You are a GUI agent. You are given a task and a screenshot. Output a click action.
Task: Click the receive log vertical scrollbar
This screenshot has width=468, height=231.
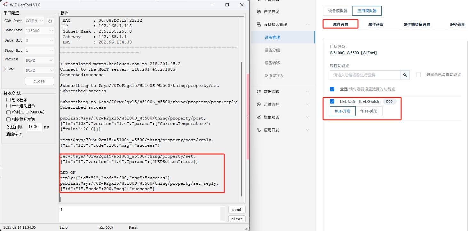pos(242,128)
